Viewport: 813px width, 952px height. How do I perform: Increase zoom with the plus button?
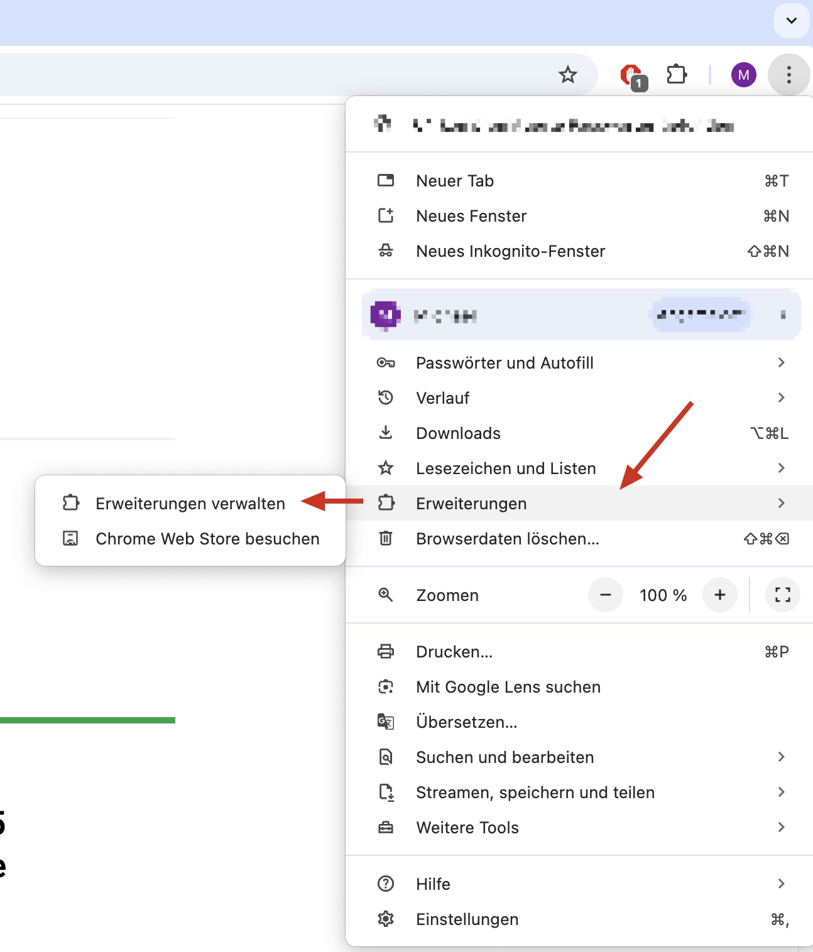(x=720, y=595)
